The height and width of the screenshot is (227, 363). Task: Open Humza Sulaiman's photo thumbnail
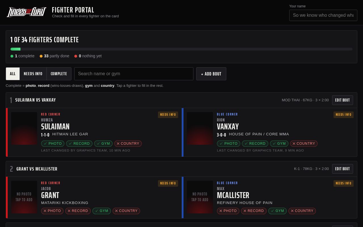(24, 128)
